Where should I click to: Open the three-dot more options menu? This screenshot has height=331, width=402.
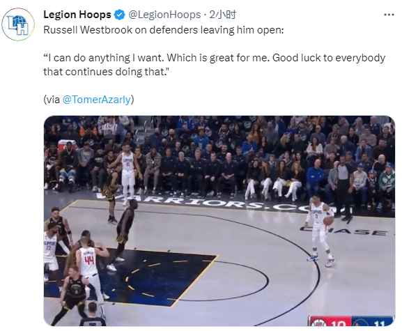point(389,15)
